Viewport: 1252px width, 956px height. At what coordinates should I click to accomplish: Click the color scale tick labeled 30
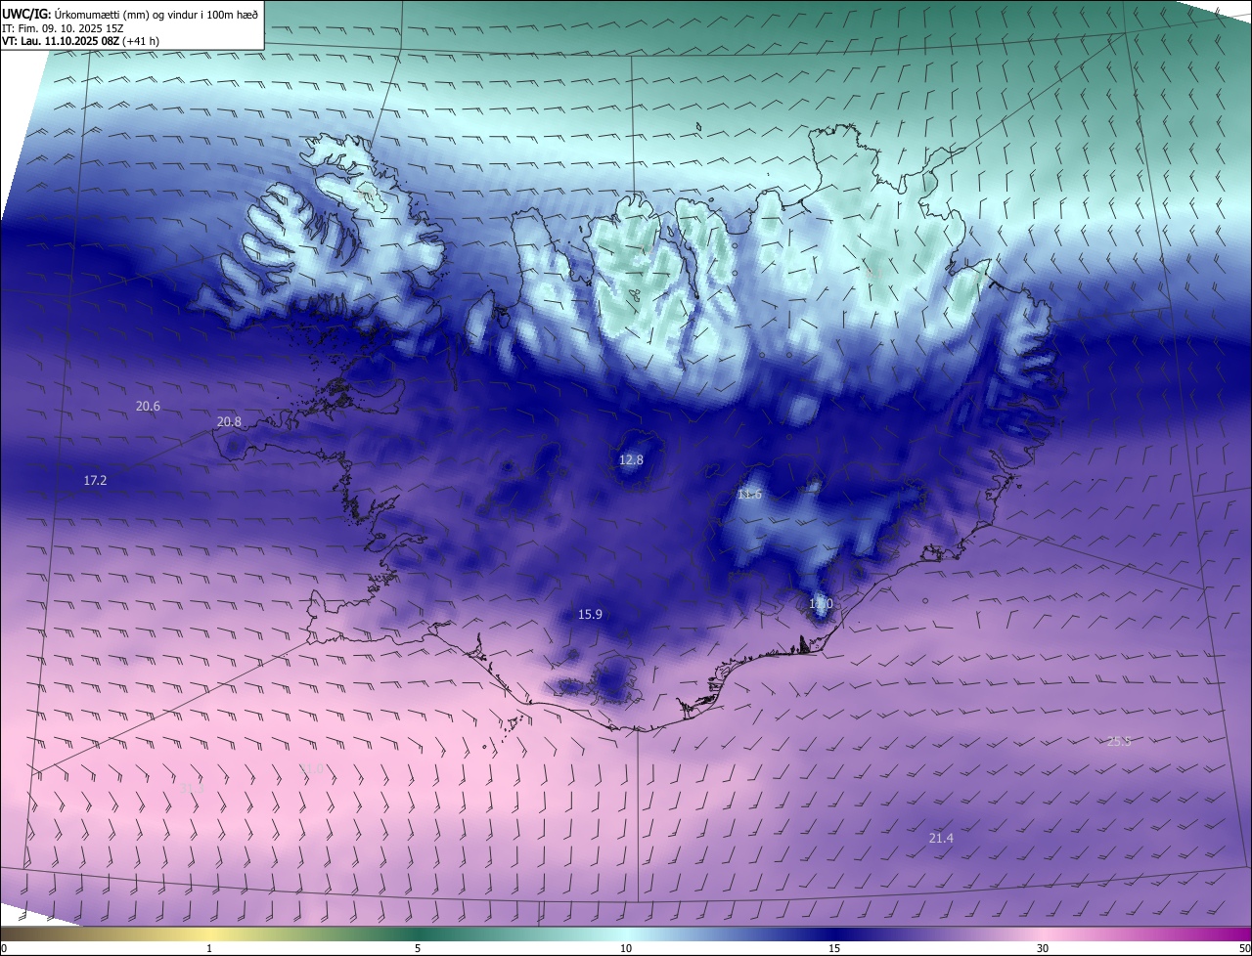(1043, 948)
